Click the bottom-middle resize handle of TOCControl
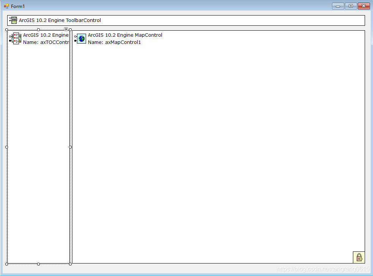The image size is (373, 276). point(39,264)
